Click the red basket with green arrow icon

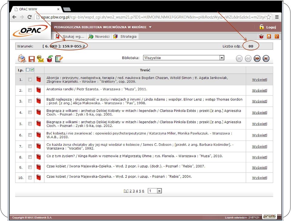(x=49, y=59)
